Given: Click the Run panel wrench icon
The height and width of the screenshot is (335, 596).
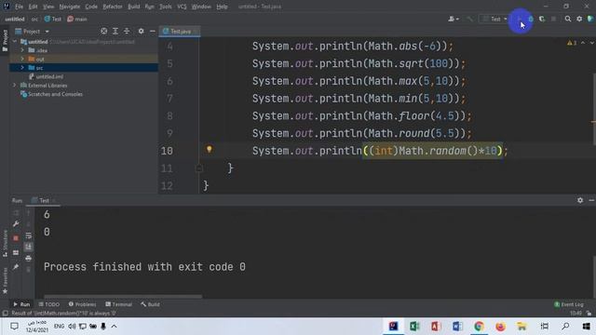Looking at the screenshot, I should pos(16,224).
